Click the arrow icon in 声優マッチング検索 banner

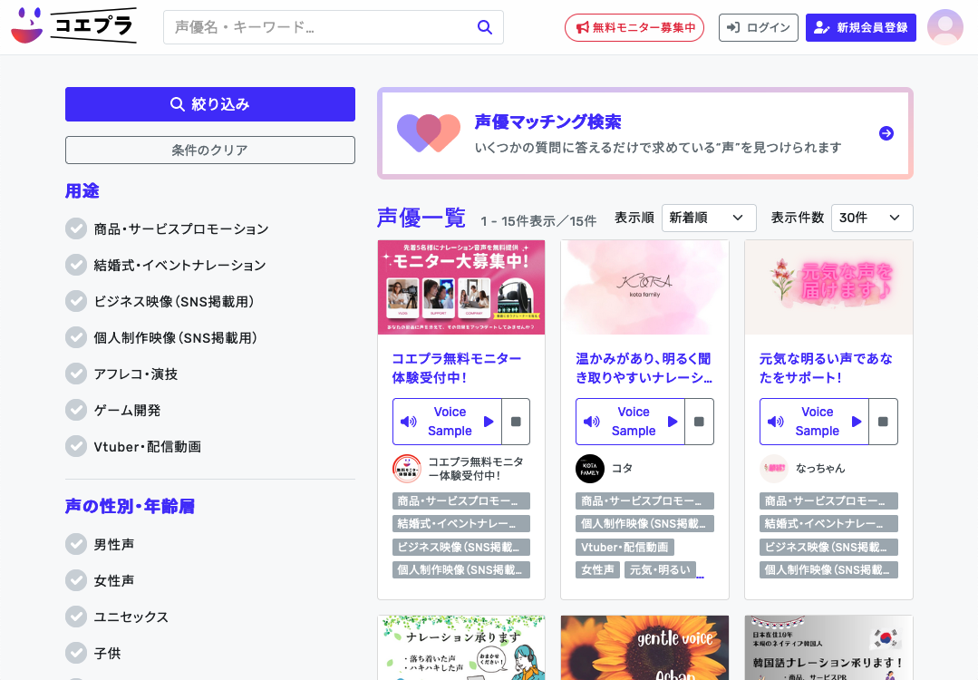(x=886, y=133)
